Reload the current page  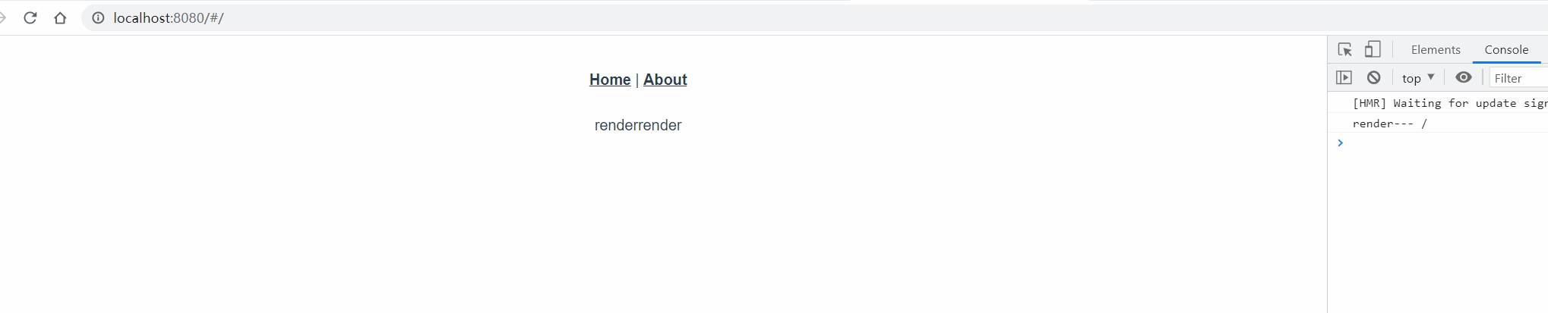coord(30,17)
